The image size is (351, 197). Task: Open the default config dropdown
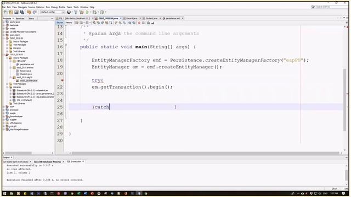53,12
